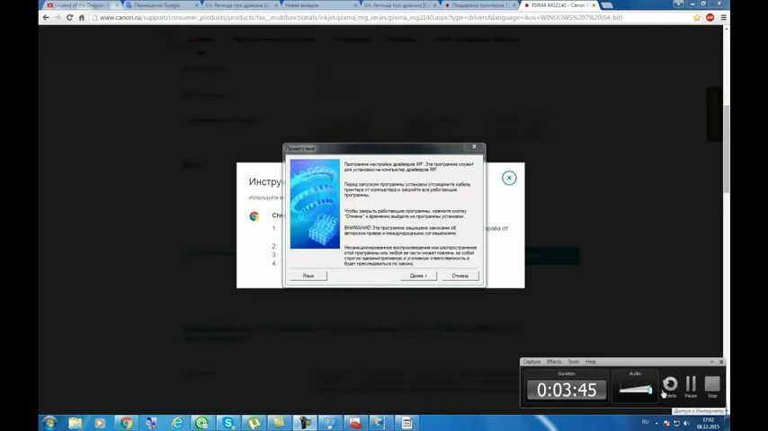Screen dimensions: 768x431
Task: Click the installer artwork image
Action: 315,204
